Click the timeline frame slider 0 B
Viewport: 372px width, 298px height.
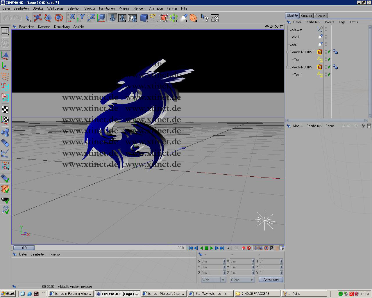pyautogui.click(x=24, y=248)
